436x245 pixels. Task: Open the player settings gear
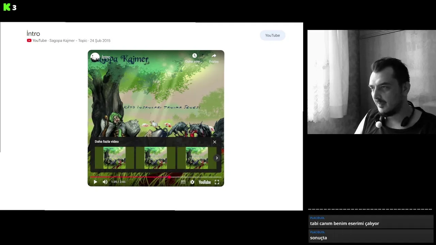pyautogui.click(x=192, y=182)
